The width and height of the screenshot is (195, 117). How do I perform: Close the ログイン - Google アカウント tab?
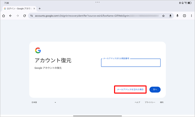34,8
